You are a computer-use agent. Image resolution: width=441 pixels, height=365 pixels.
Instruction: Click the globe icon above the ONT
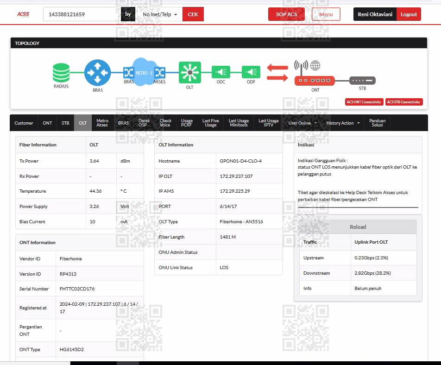click(315, 65)
